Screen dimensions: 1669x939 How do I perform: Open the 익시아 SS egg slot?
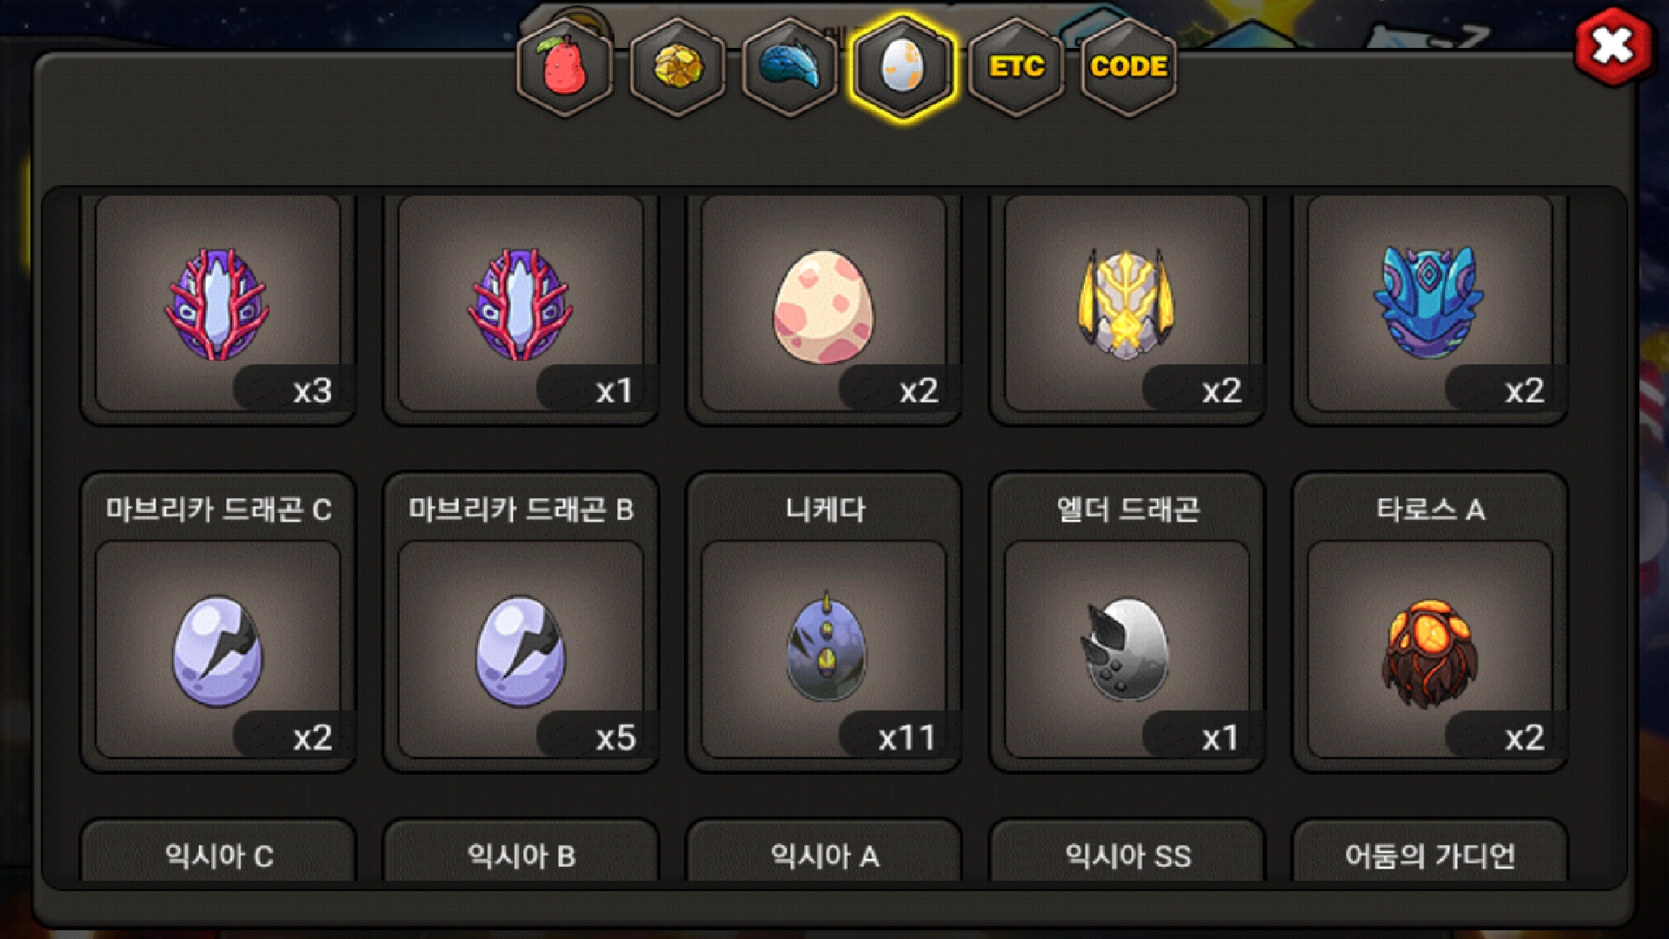tap(1127, 851)
